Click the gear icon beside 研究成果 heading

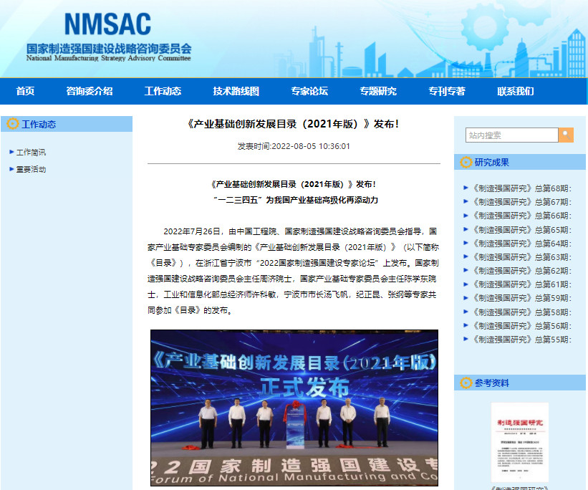465,162
